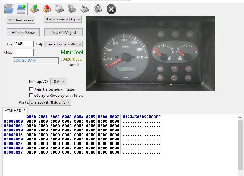Click the hex column header 0007

coord(114,117)
